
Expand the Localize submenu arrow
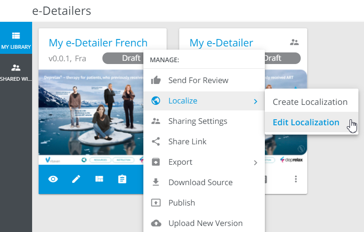click(255, 101)
